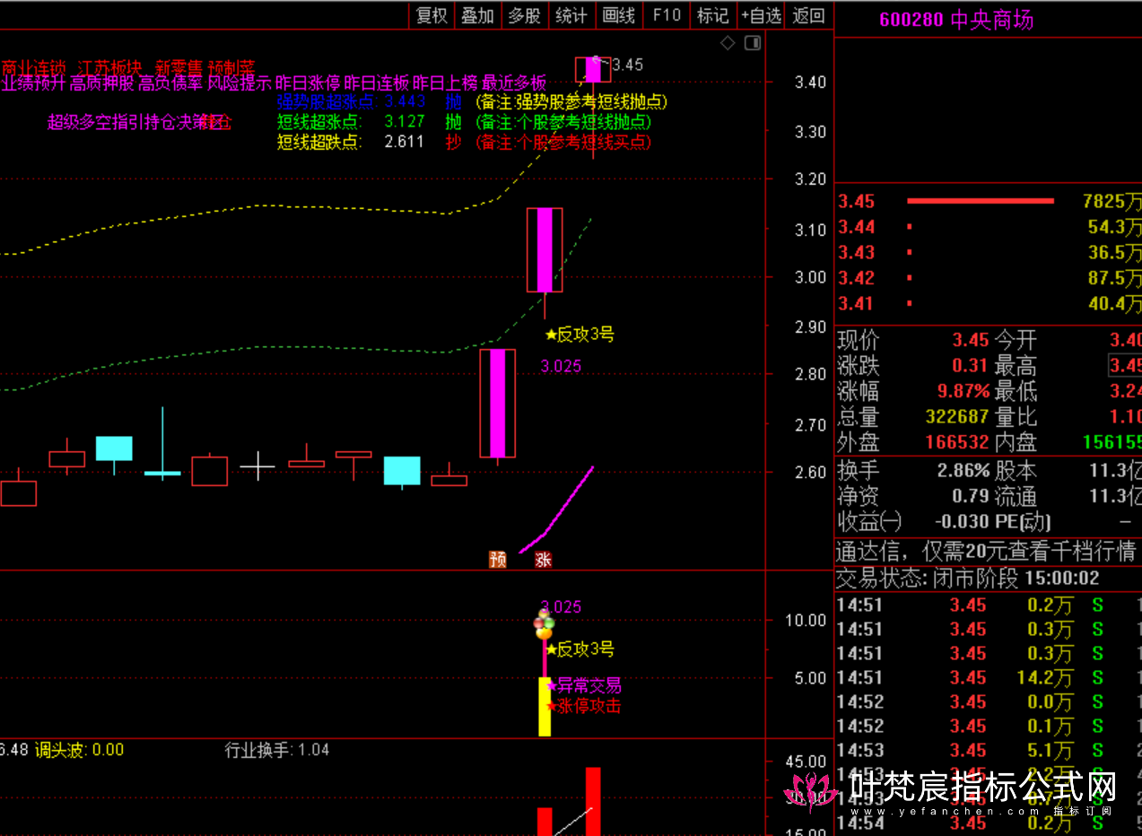
Task: Click the 昨日涨停 tag
Action: point(309,83)
